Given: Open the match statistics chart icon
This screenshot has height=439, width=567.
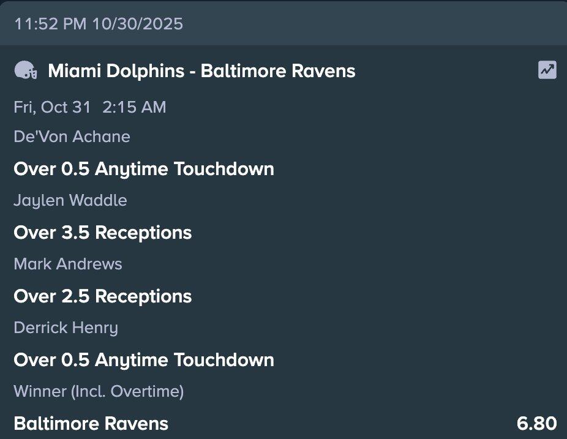Looking at the screenshot, I should pos(547,70).
